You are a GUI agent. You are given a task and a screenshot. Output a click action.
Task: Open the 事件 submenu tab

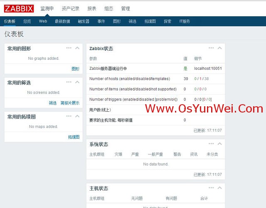[101, 21]
